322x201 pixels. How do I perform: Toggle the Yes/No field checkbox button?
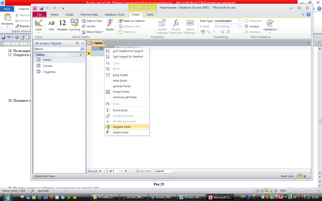point(89,26)
